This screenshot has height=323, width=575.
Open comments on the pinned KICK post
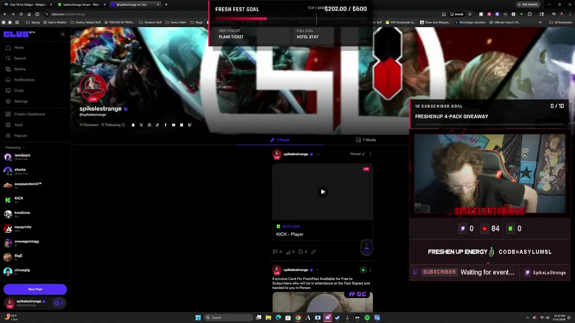[277, 252]
